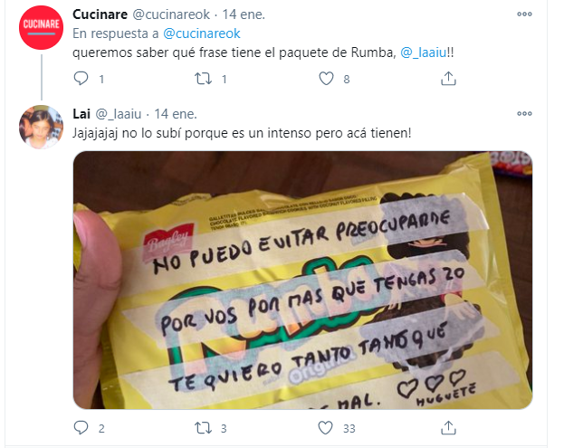Open Lai tweet timestamp 14 ene.
Screen dimensions: 564x448
176,114
